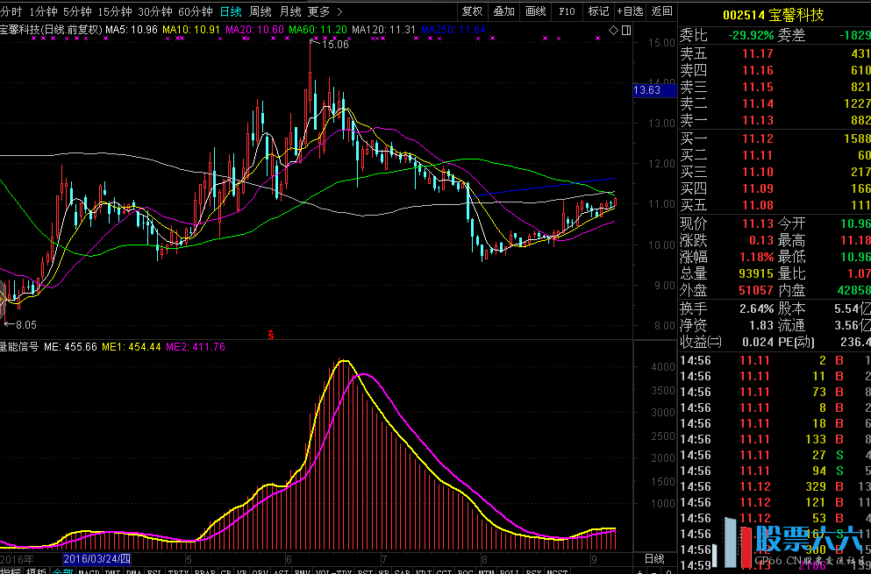Switch to the 15分钟 chart period
Image resolution: width=871 pixels, height=574 pixels.
pyautogui.click(x=114, y=11)
